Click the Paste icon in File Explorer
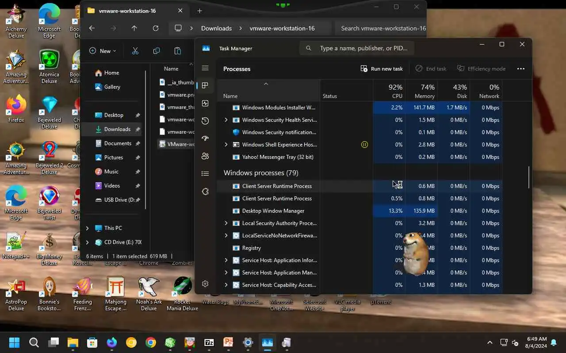This screenshot has height=353, width=566. pyautogui.click(x=178, y=51)
